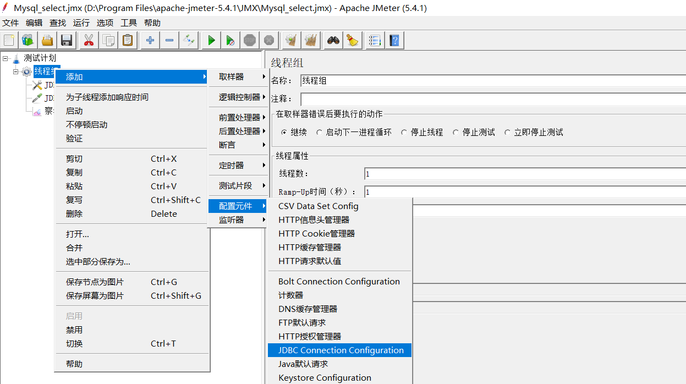The height and width of the screenshot is (384, 686).
Task: Select the 停止线程 radio button
Action: pos(405,132)
